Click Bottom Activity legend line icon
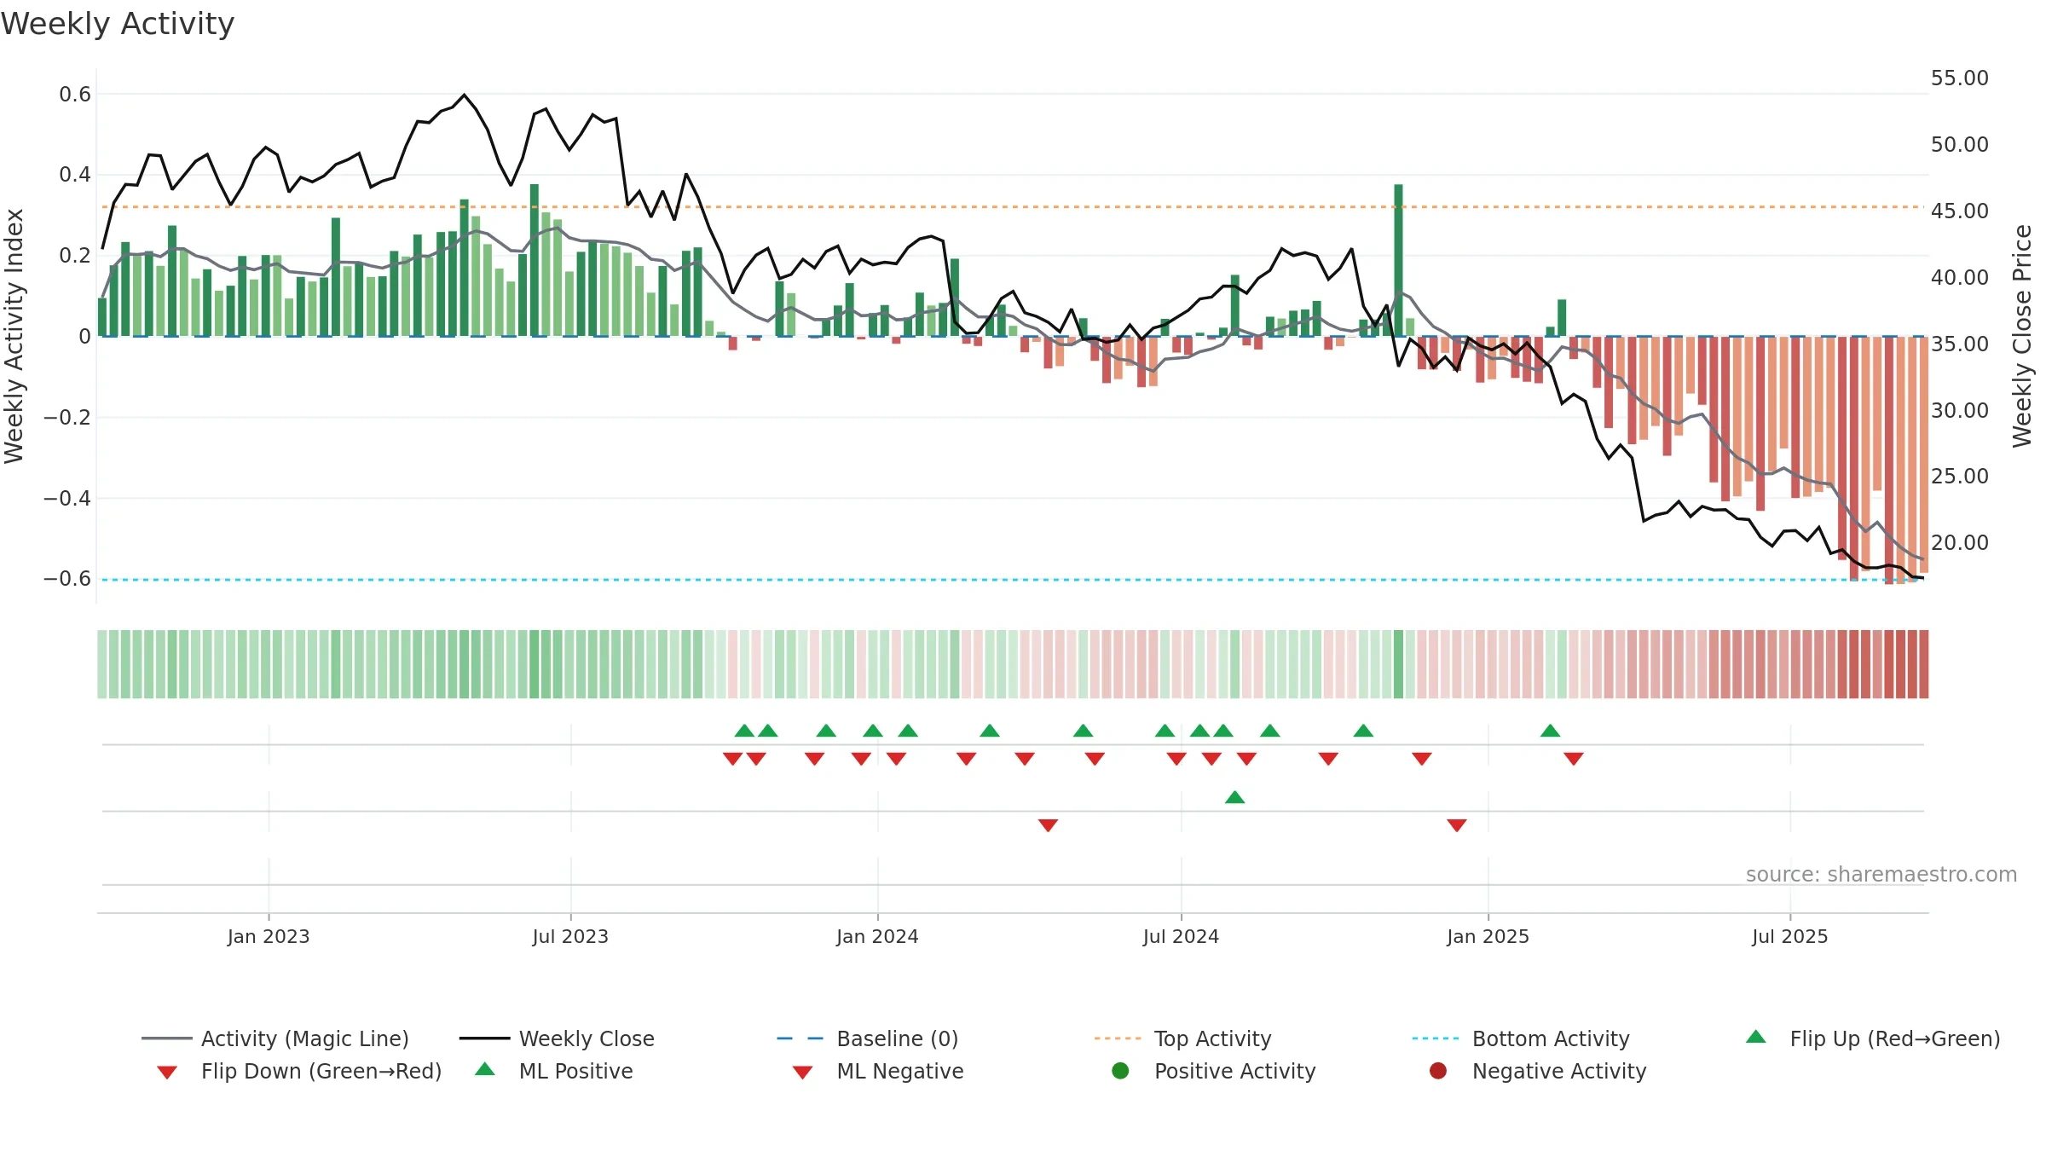The width and height of the screenshot is (2046, 1151). [x=1436, y=1038]
